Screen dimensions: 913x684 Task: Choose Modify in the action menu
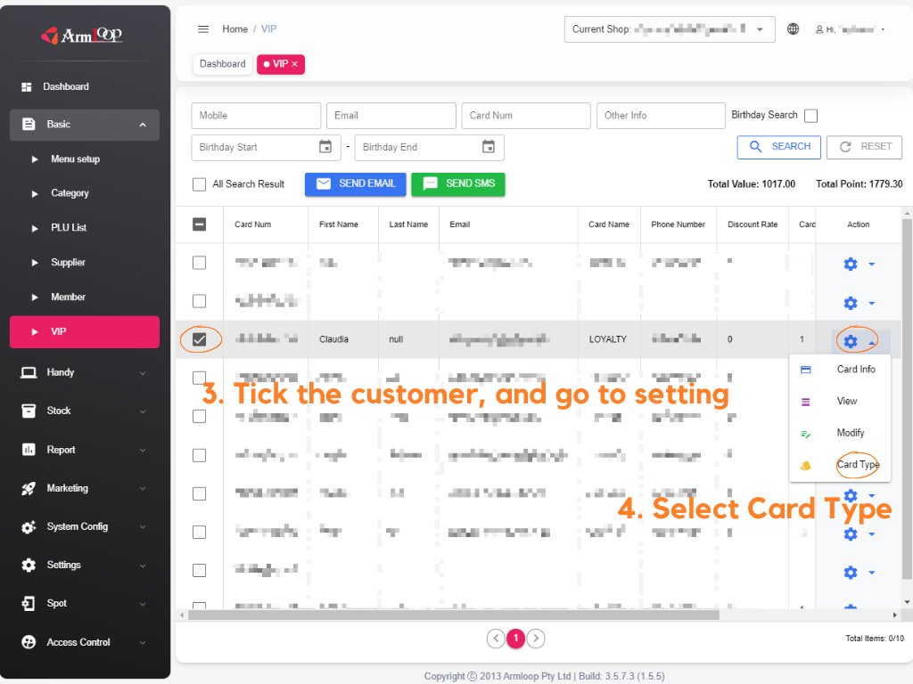[x=850, y=433]
